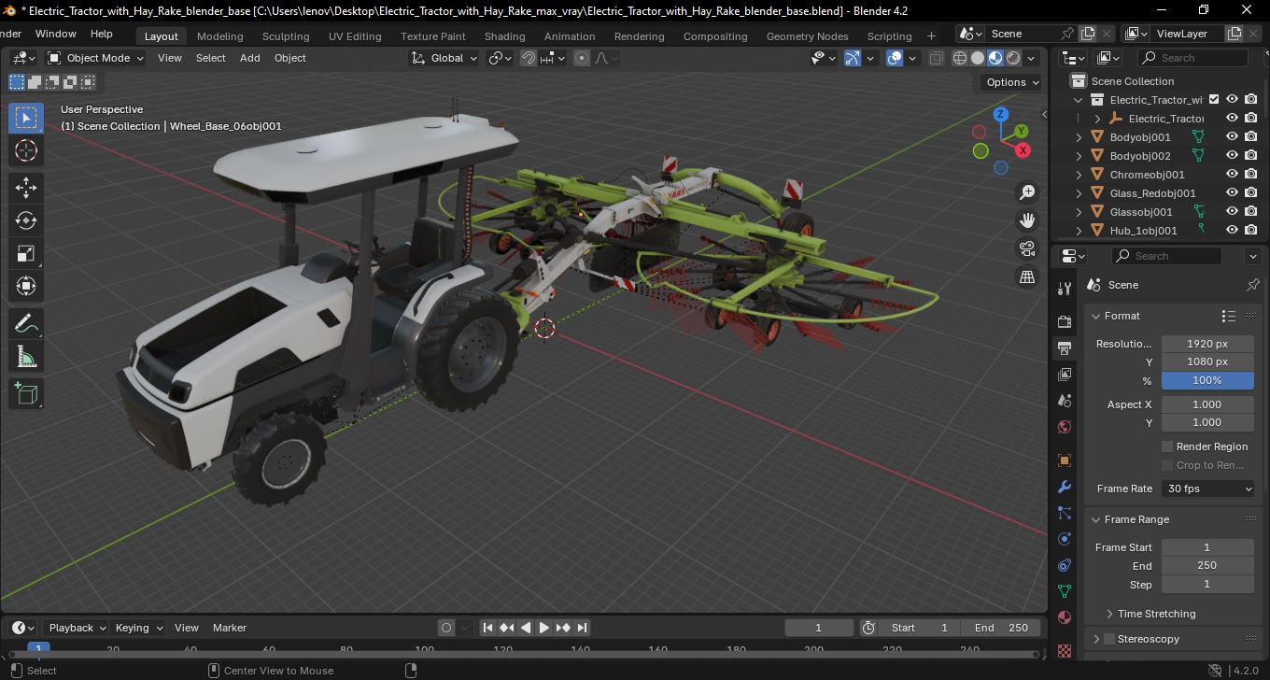Open the timeline Marker menu
Viewport: 1270px width, 680px height.
[230, 628]
